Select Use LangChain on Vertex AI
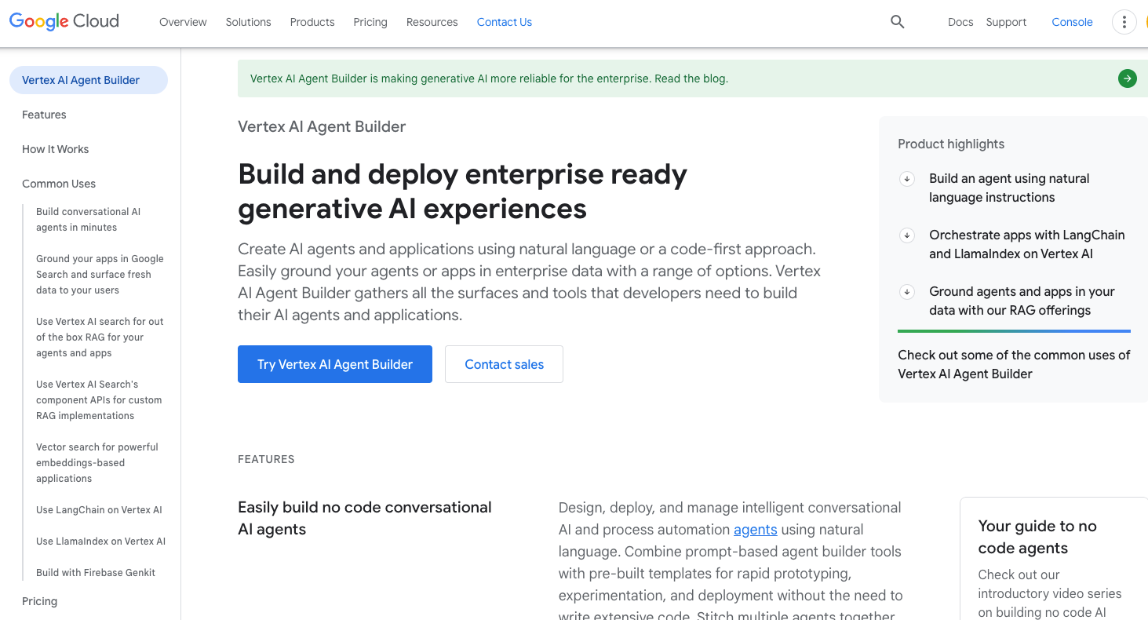The image size is (1148, 620). click(x=99, y=510)
